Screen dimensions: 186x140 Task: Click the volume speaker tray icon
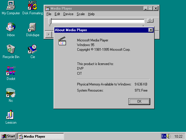(169, 136)
